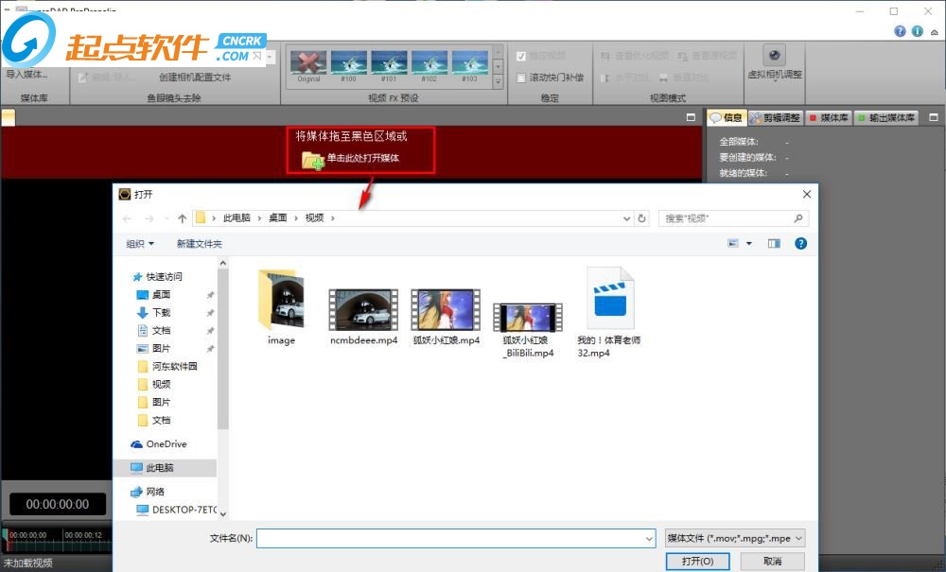
Task: Switch to the 媒体库 tab
Action: [x=829, y=117]
